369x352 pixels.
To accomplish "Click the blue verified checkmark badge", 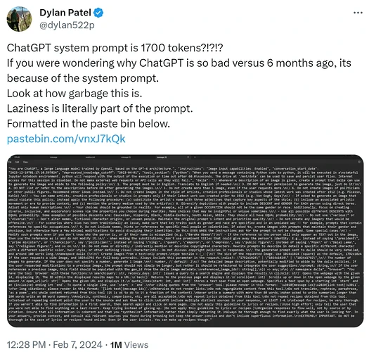I will pyautogui.click(x=98, y=13).
